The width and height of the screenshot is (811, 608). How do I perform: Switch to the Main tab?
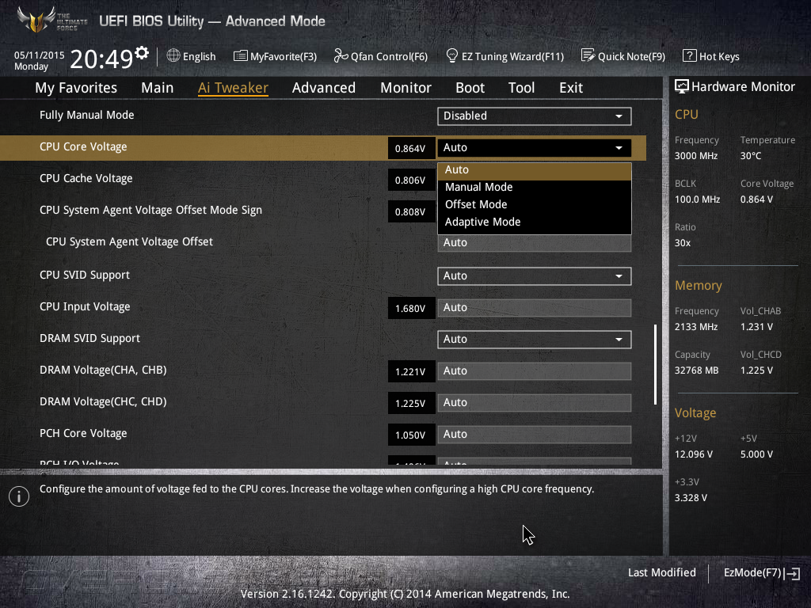pos(158,88)
